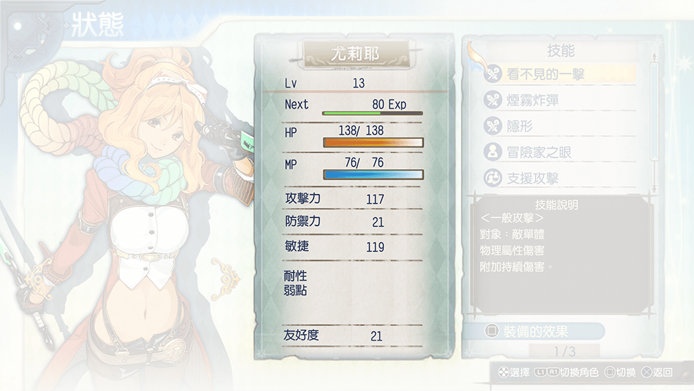
Task: Click the 冒險家之眼 passive skill icon
Action: tap(492, 152)
